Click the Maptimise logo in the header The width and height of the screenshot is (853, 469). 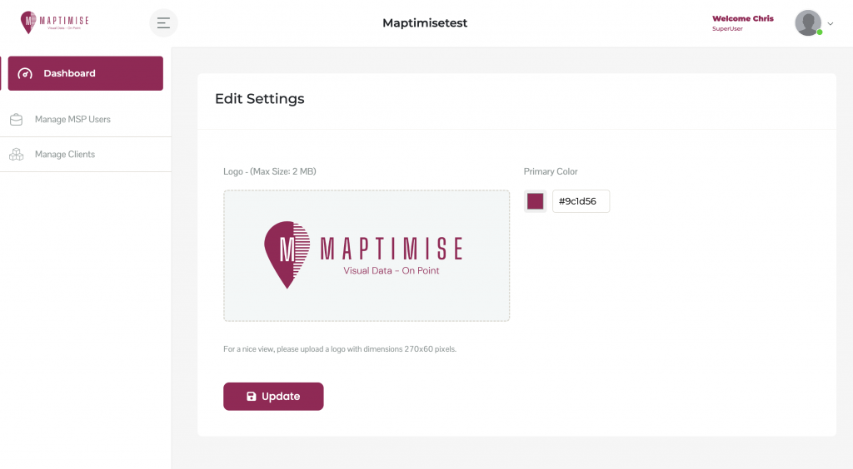coord(55,22)
